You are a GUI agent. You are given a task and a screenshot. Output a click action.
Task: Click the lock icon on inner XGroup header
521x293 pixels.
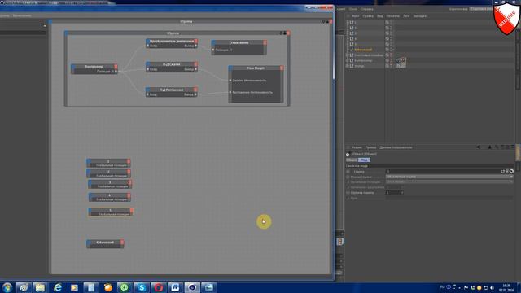coord(284,33)
